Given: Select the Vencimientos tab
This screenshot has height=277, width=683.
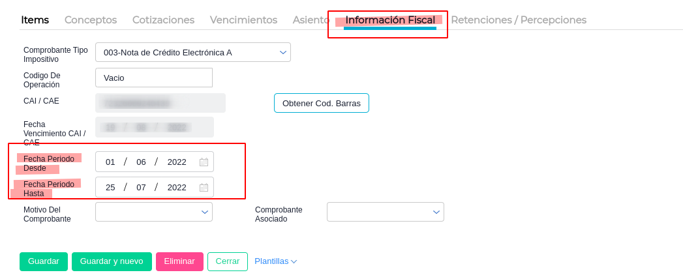Looking at the screenshot, I should [x=243, y=20].
